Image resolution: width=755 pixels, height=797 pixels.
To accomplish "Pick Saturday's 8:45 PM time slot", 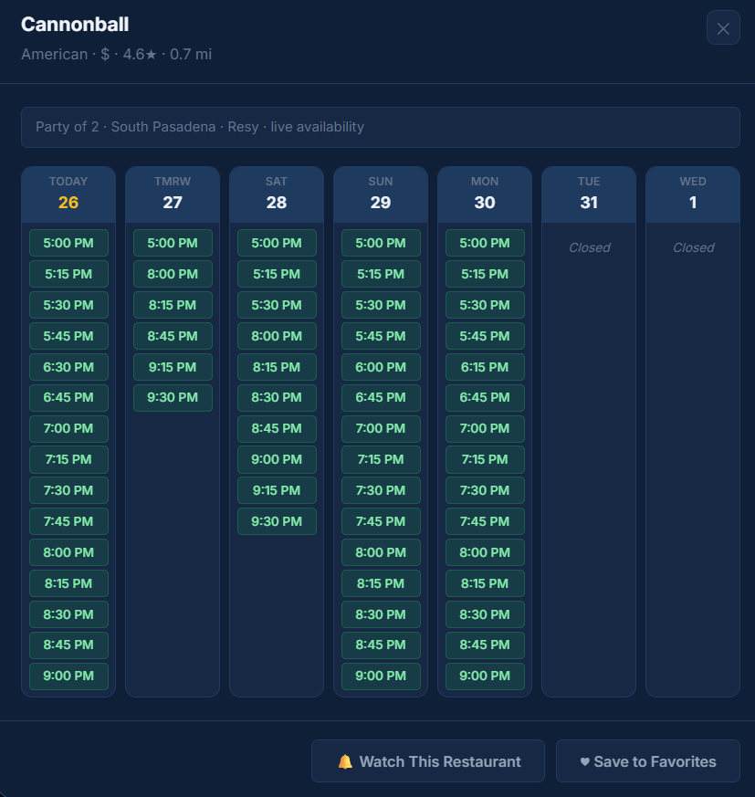I will (x=276, y=428).
